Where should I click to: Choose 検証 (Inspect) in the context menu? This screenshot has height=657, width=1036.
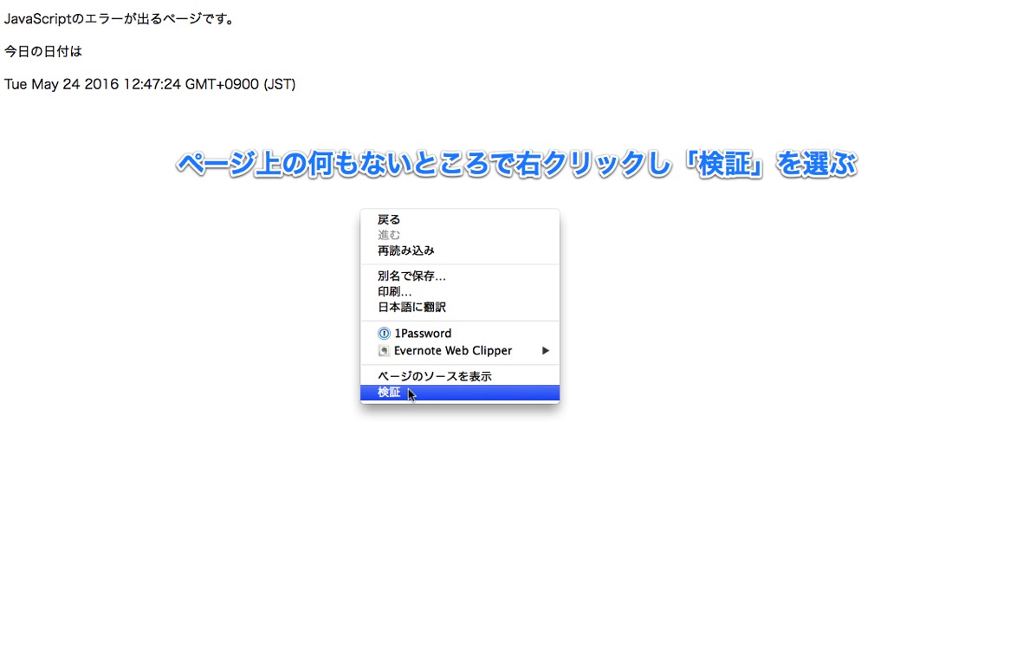(x=460, y=393)
